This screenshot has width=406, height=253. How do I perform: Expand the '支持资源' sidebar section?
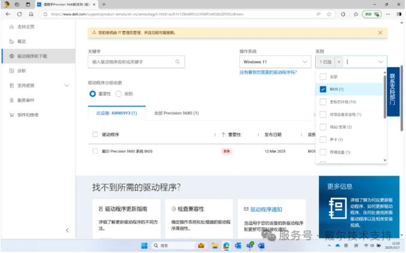pos(66,86)
